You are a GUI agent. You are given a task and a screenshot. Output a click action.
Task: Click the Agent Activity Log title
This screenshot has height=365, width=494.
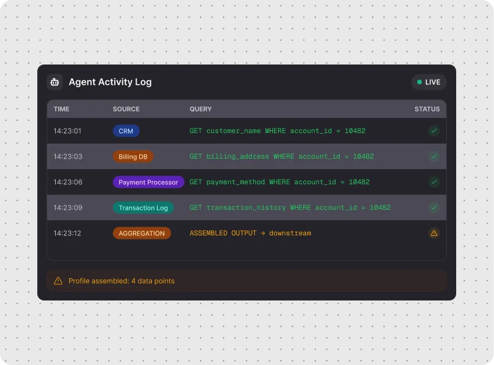click(111, 82)
